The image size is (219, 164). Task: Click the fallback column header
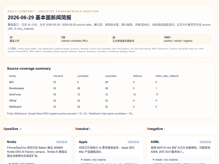coord(137,76)
